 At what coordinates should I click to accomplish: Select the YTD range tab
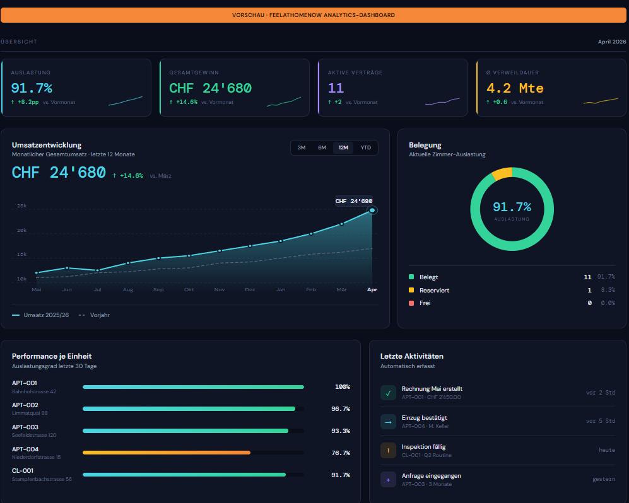click(365, 147)
